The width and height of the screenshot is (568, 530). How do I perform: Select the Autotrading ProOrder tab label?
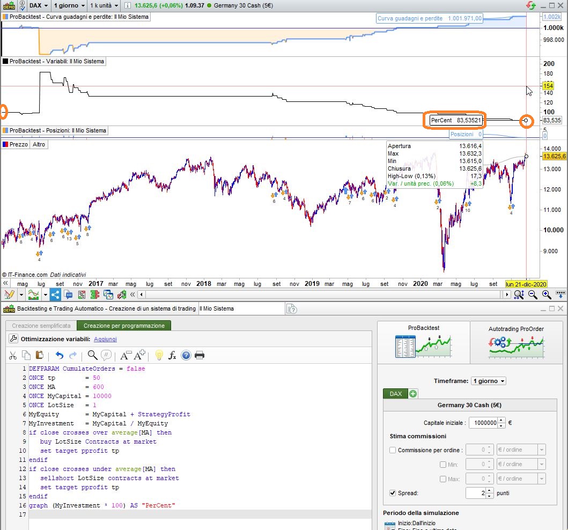(516, 329)
